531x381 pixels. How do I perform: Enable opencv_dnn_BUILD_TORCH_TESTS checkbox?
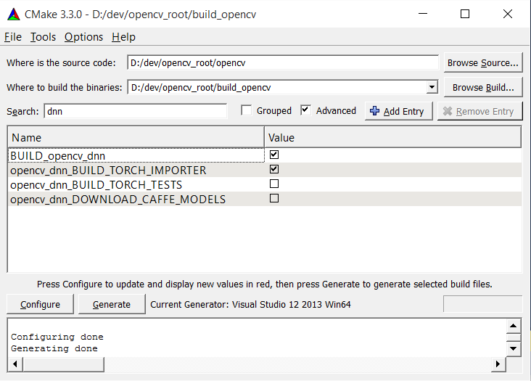[x=274, y=184]
